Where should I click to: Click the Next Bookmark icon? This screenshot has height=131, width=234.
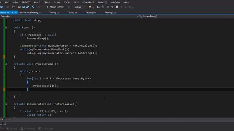tap(125, 7)
